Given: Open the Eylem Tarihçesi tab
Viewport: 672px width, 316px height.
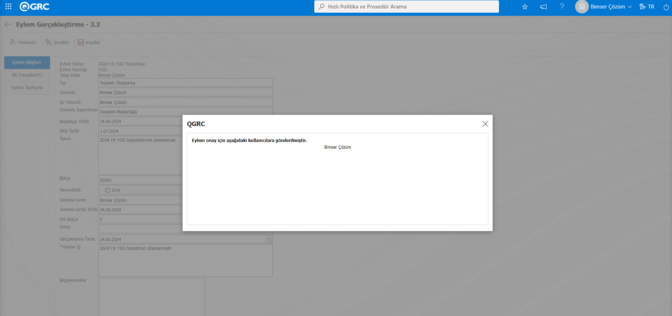Looking at the screenshot, I should (x=27, y=88).
